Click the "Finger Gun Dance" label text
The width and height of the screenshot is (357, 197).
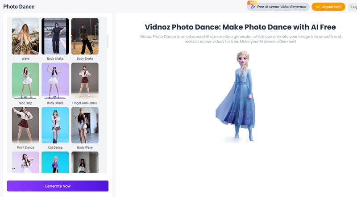pos(85,103)
